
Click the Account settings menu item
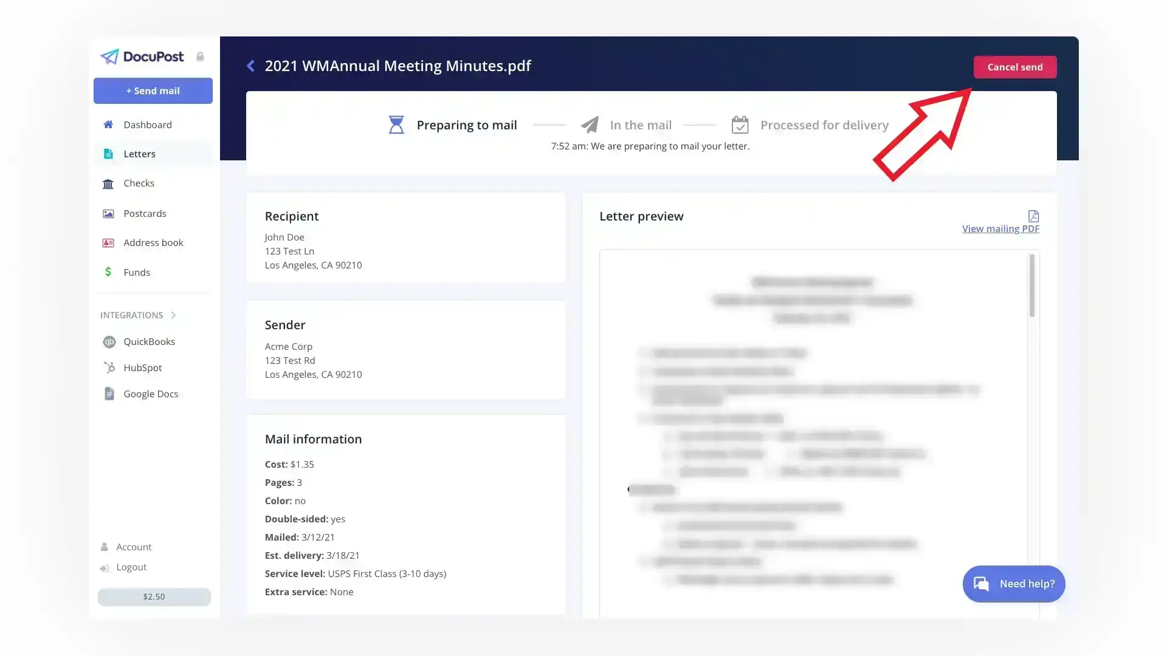click(133, 546)
